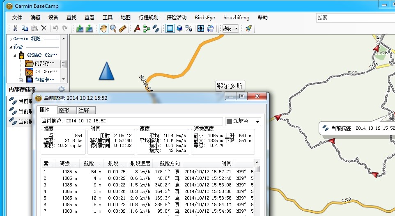Click the Delete X icon
Viewport: 395px width, 216px height.
tap(44, 28)
